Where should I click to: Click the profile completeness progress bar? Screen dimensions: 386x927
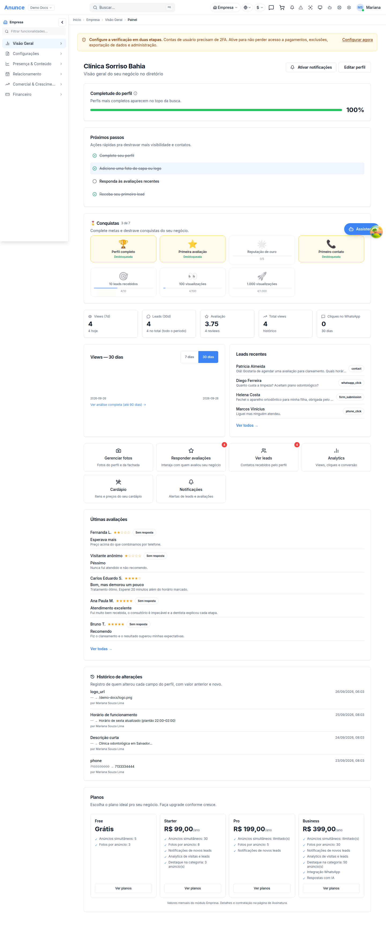point(216,110)
